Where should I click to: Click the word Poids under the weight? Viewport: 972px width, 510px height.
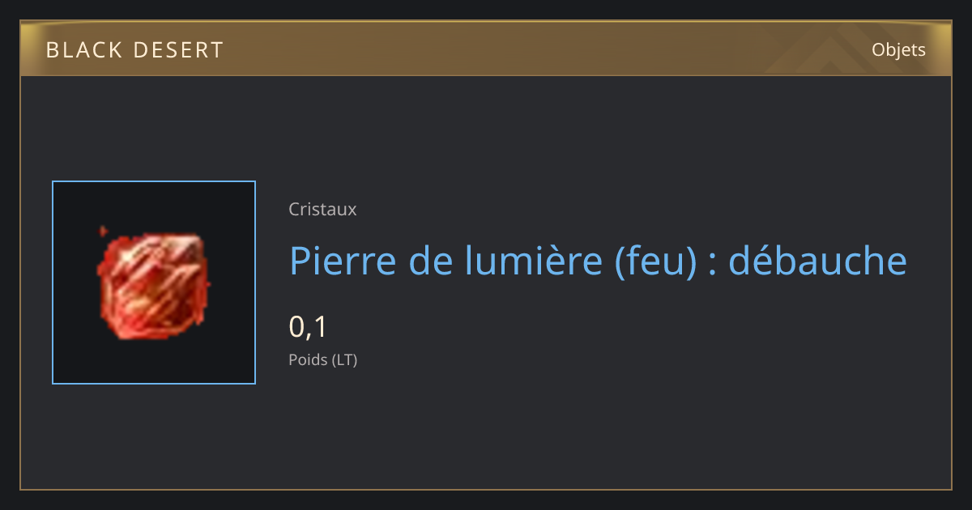(308, 359)
